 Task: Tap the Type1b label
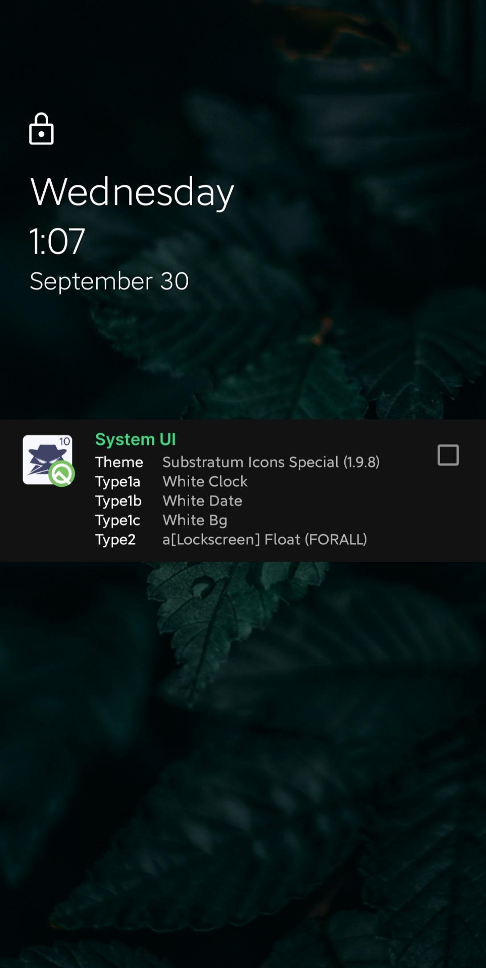[118, 501]
